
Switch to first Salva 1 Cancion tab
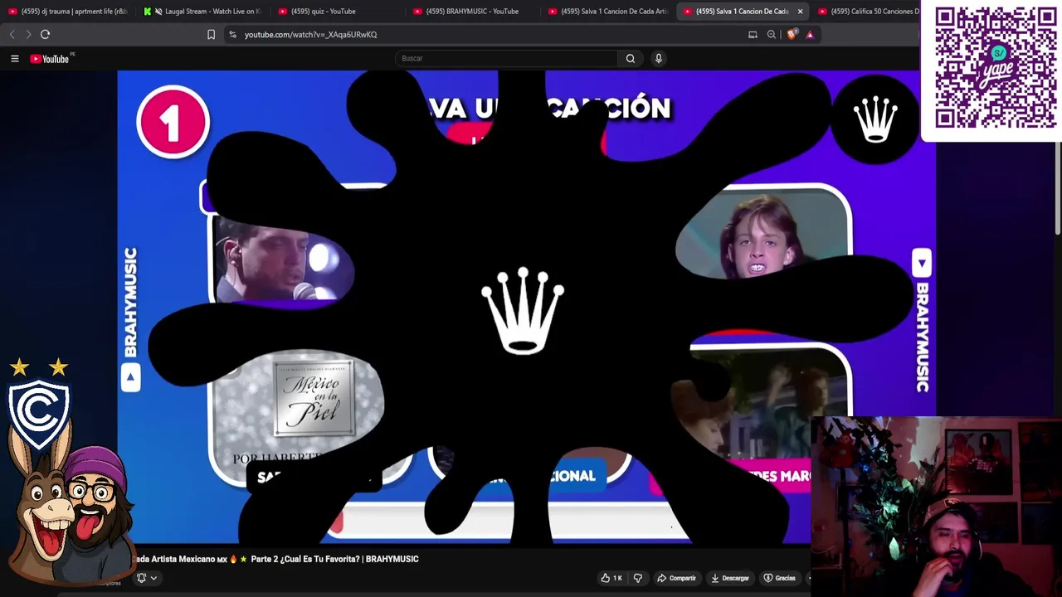click(607, 11)
